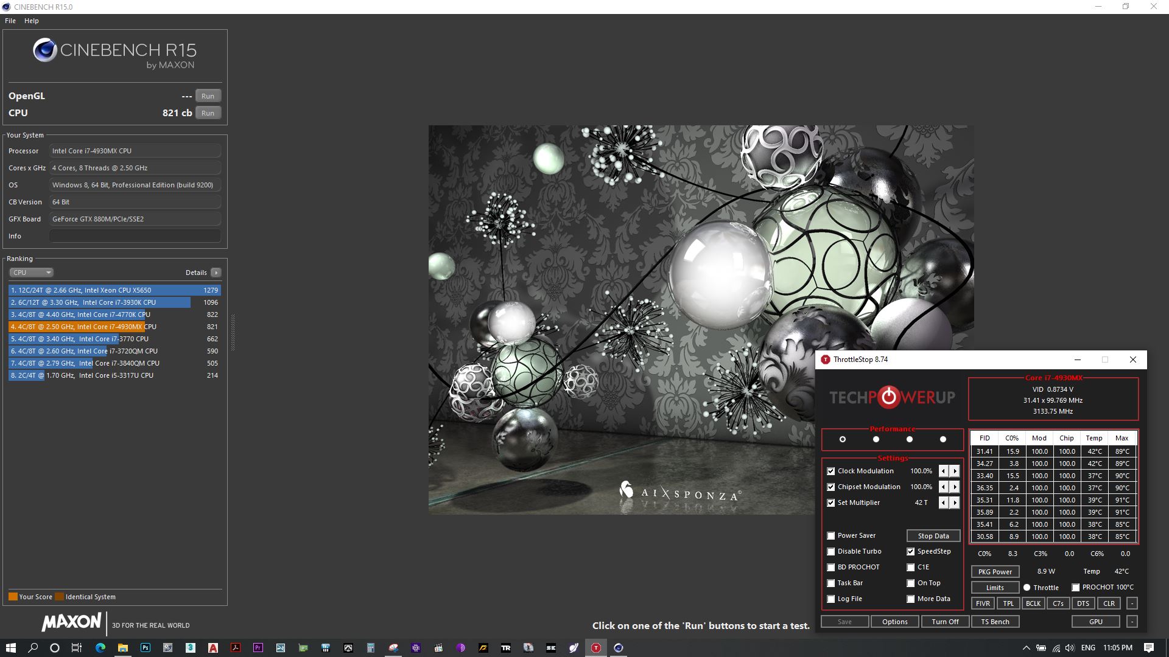Open the notification center icon
The image size is (1169, 657).
pos(1149,648)
